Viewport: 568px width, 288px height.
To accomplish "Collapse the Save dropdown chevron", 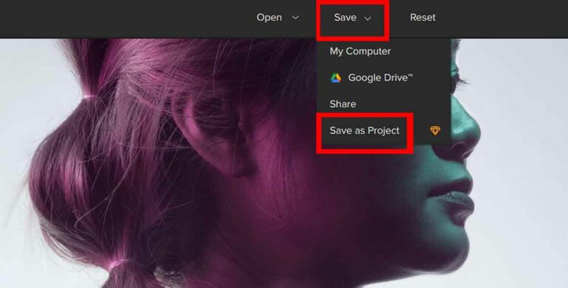I will [x=368, y=18].
